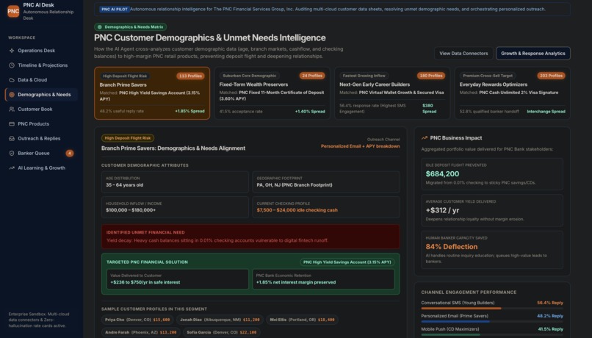Click the 180 Profiles badge
Screen dimensions: 592x338
point(431,76)
